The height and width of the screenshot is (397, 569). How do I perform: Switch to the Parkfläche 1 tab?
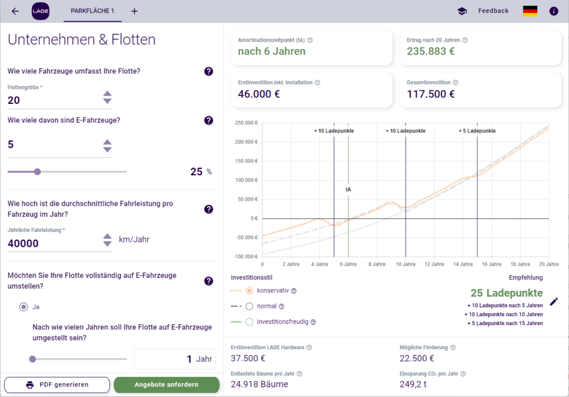click(92, 11)
